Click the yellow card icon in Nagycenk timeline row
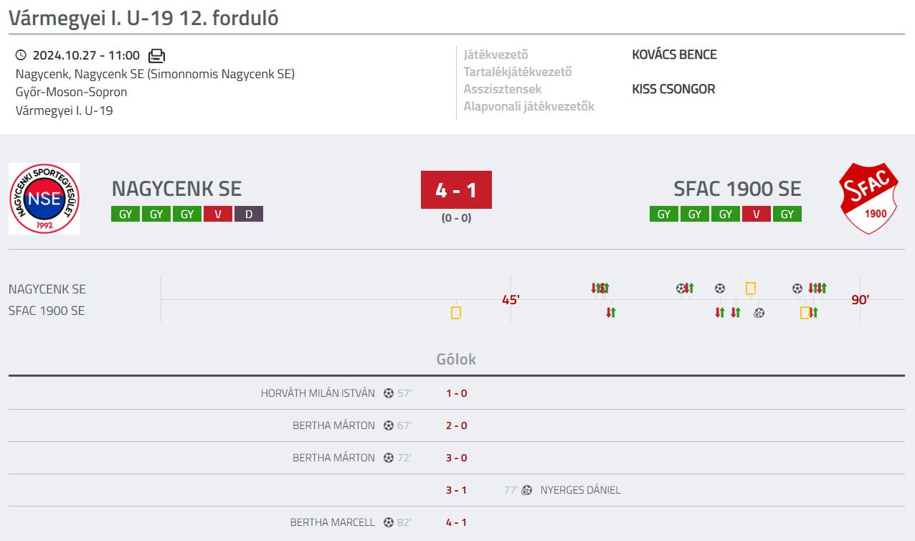Viewport: 915px width, 541px height. tap(751, 288)
